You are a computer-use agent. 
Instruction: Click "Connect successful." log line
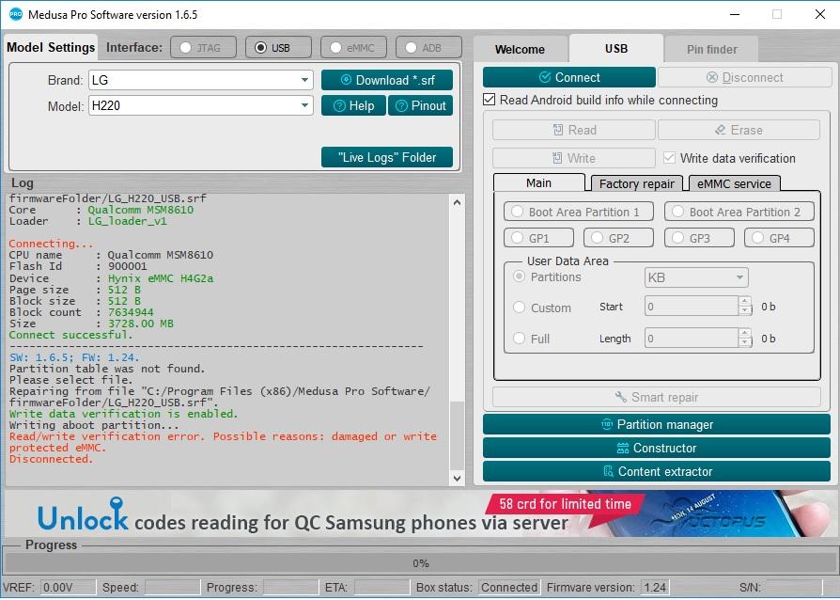70,335
